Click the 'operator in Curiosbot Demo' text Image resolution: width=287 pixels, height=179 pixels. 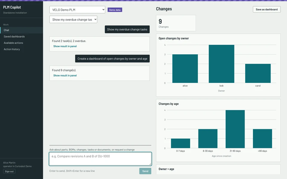(17, 166)
